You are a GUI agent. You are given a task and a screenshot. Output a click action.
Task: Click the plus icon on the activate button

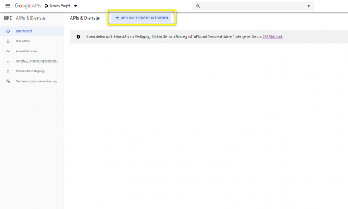click(x=117, y=18)
